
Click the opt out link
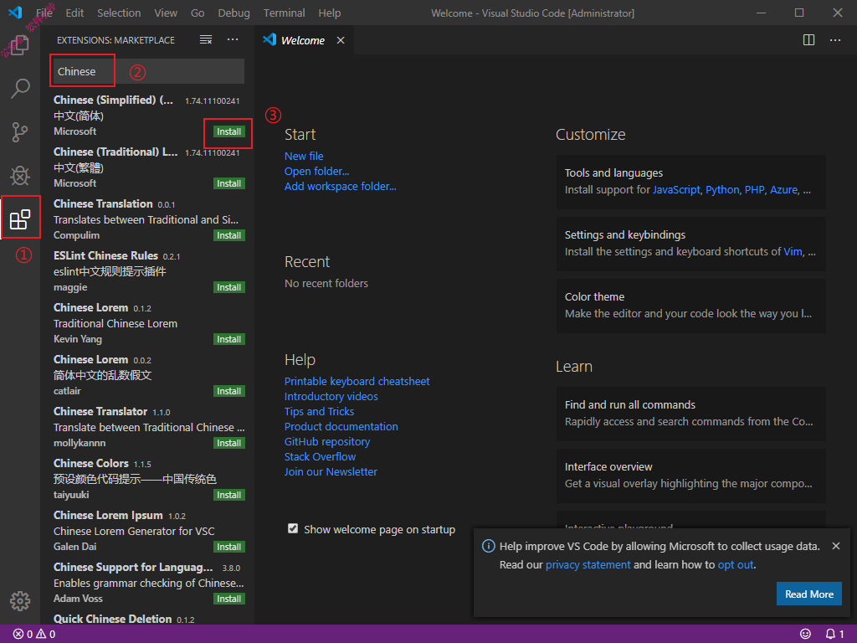[736, 565]
